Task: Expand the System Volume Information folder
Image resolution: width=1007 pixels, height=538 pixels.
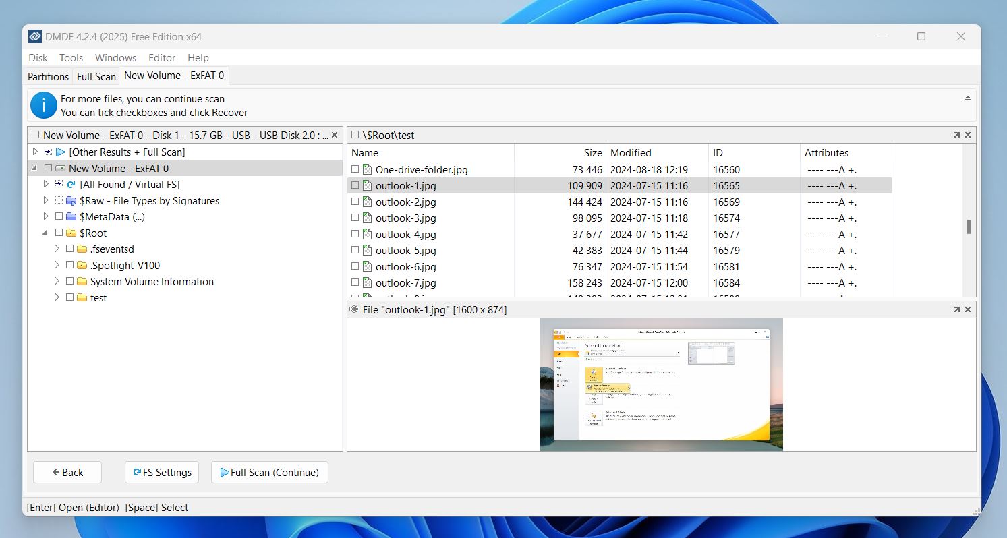Action: (x=57, y=282)
